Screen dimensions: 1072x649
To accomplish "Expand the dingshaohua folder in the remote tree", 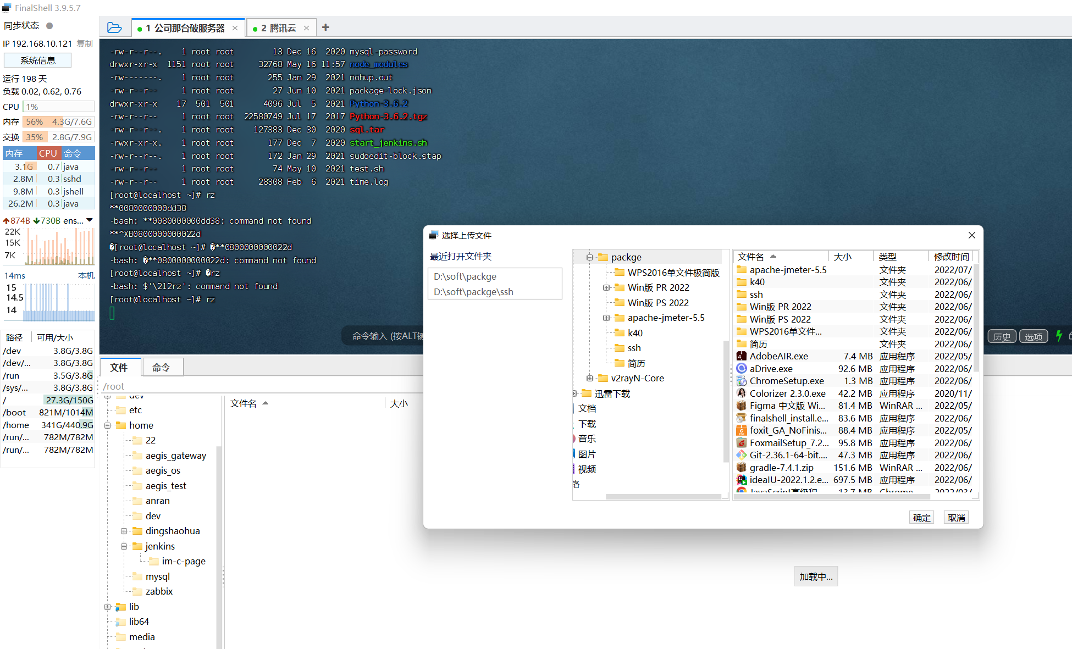I will 124,531.
